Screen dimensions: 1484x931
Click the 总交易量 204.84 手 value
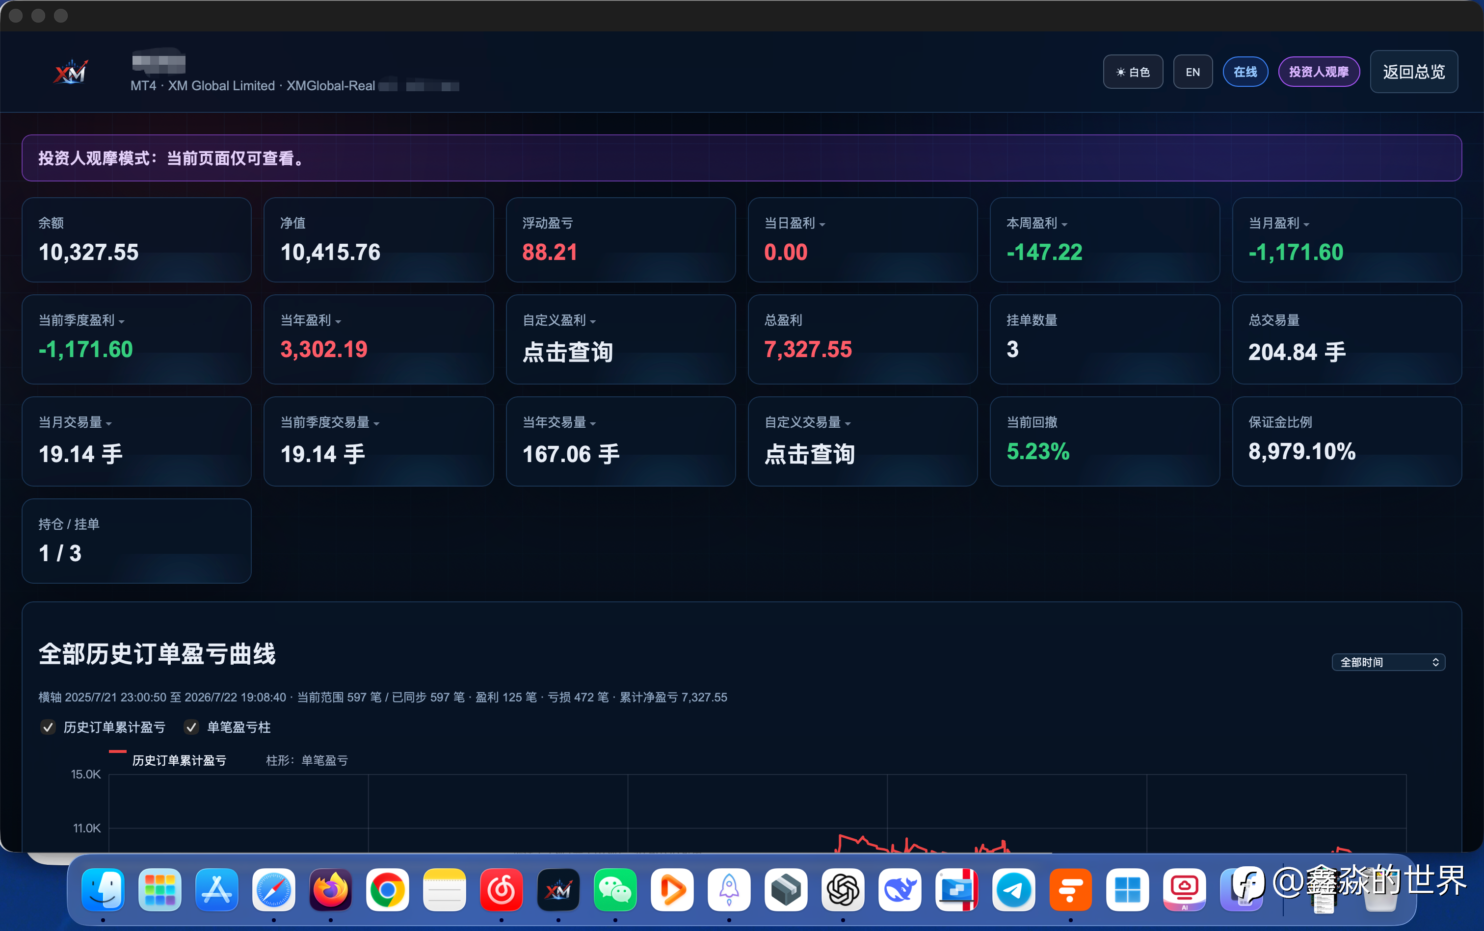[1297, 352]
